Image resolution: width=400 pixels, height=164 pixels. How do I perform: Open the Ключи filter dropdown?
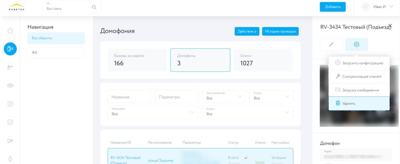[247, 112]
